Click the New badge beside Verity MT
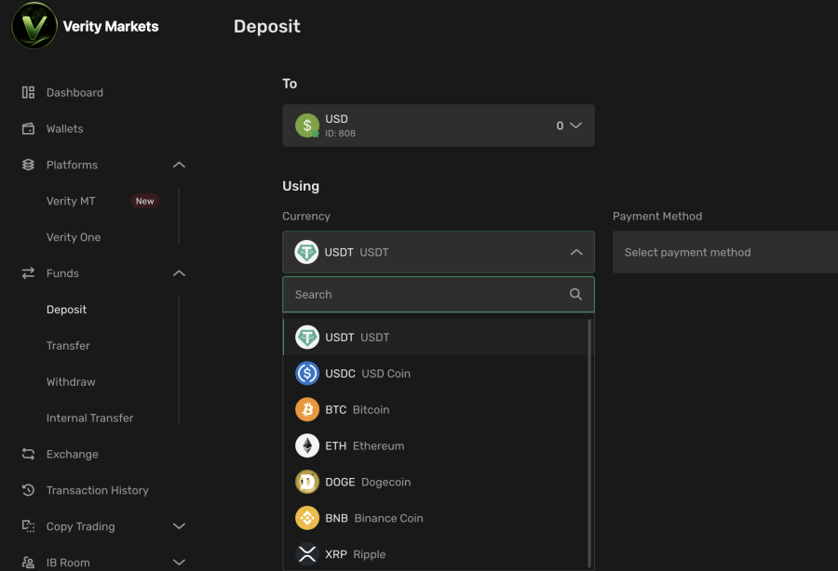The height and width of the screenshot is (571, 838). 145,201
